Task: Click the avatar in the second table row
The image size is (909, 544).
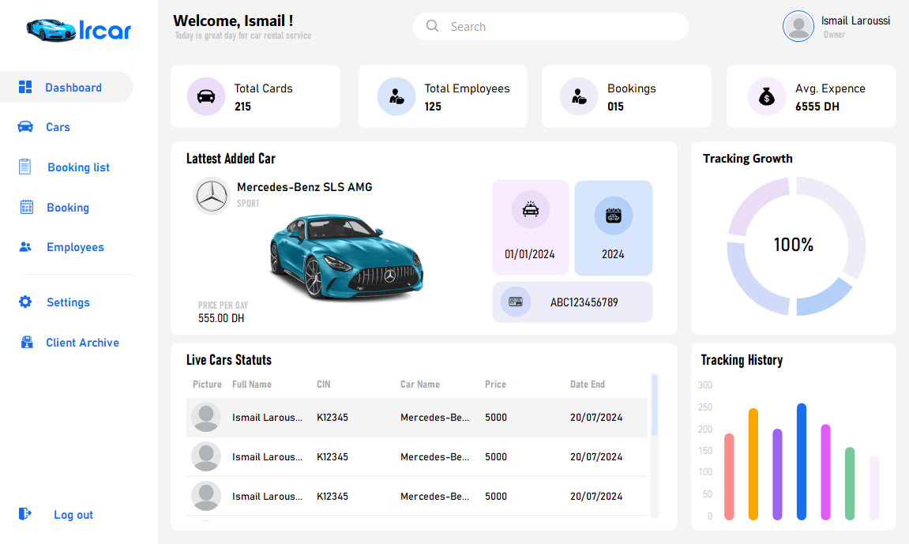Action: [x=206, y=456]
